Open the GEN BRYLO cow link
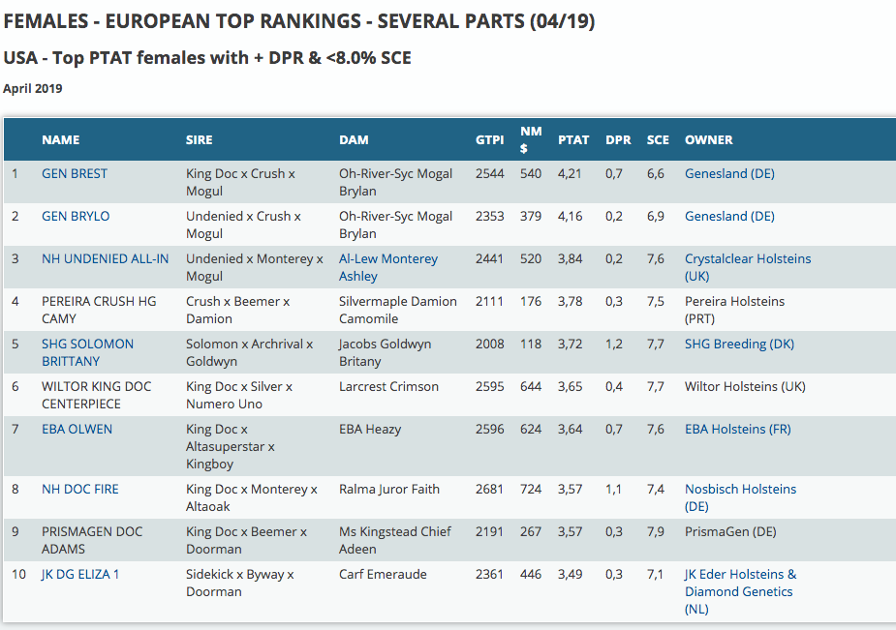Screen dimensions: 896x630 [76, 217]
